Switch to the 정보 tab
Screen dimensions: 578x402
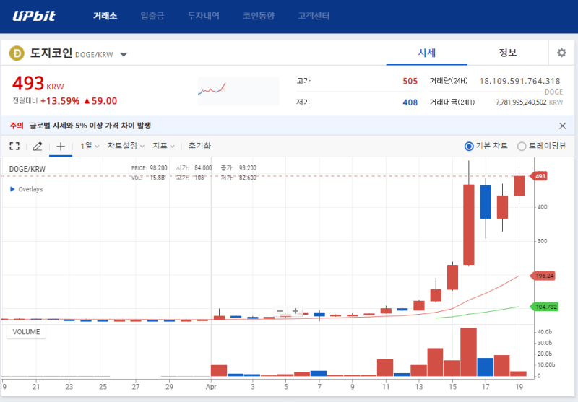508,53
